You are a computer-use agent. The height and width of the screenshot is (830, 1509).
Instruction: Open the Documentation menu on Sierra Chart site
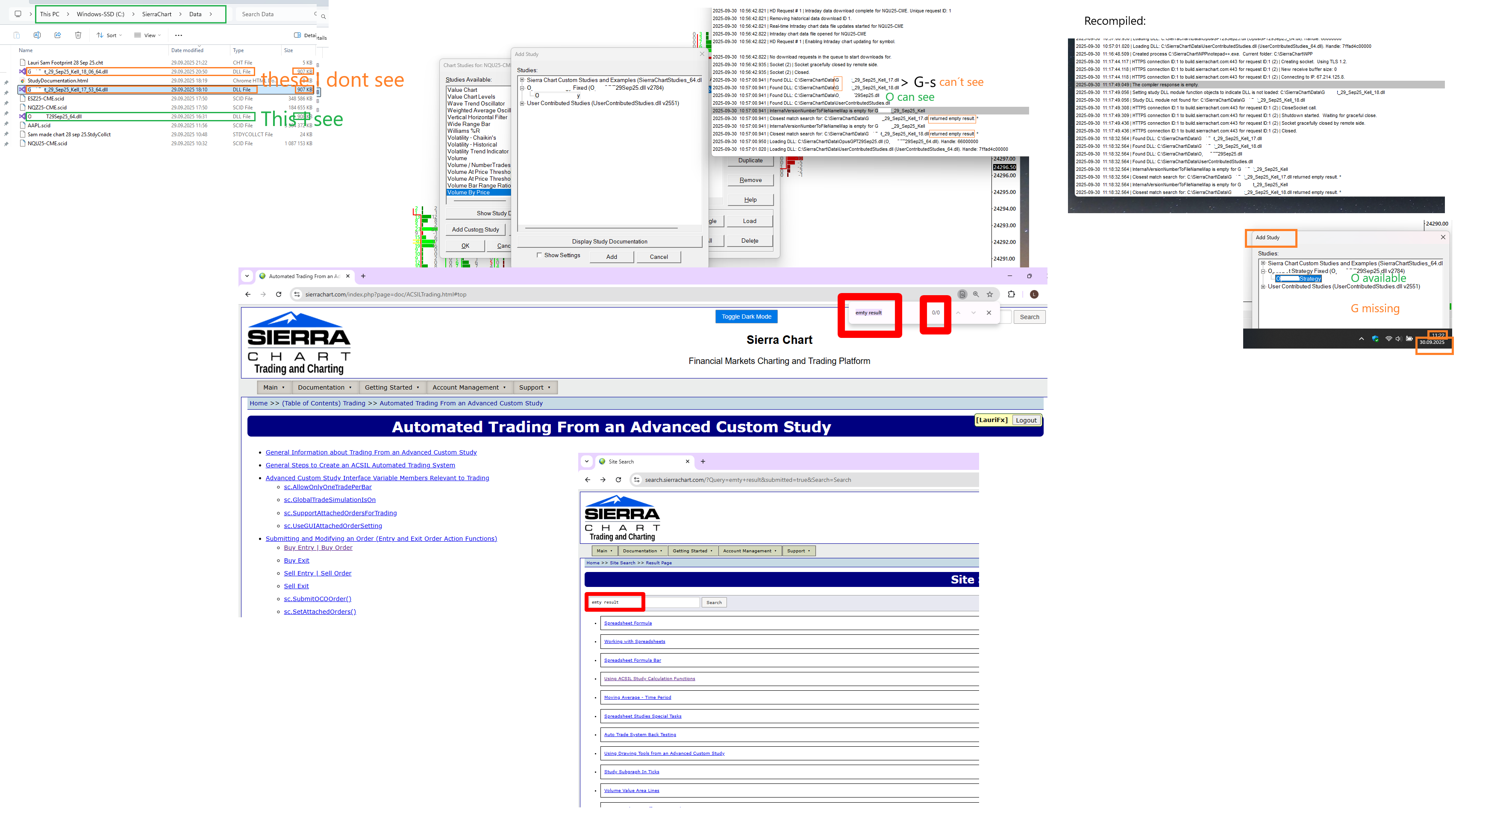(324, 387)
